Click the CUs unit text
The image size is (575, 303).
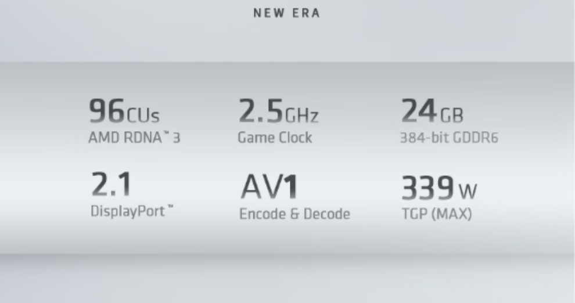[x=142, y=115]
